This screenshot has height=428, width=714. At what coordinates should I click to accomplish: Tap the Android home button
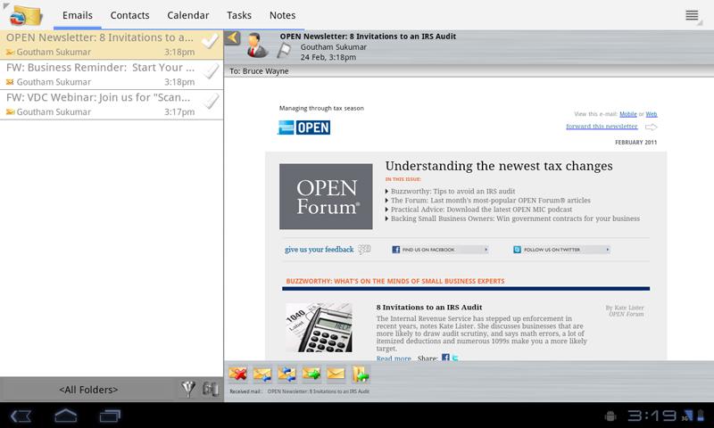[65, 416]
